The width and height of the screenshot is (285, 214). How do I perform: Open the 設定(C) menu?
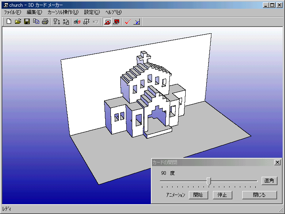coord(92,12)
